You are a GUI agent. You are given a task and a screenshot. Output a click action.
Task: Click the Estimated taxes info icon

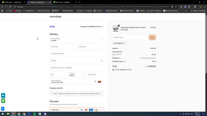125,62
